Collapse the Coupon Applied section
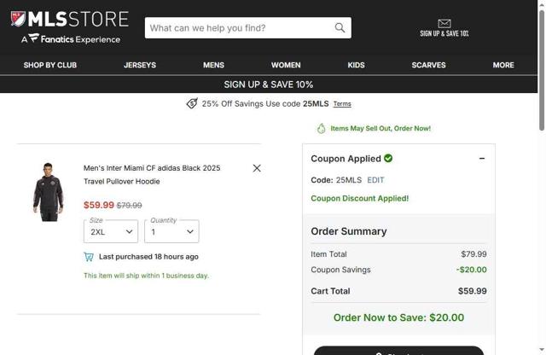 482,159
